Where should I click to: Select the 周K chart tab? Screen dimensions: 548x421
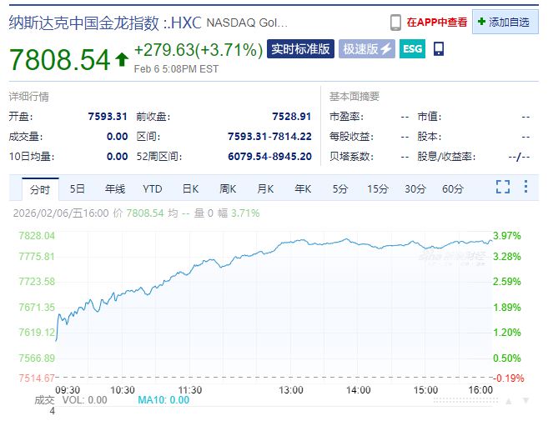click(229, 188)
